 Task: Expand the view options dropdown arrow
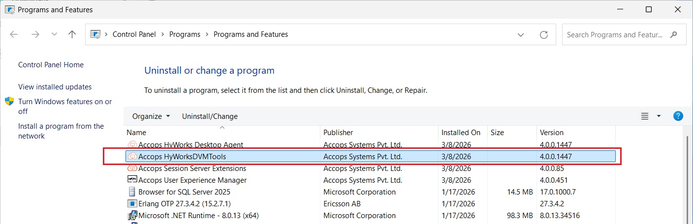pos(659,116)
